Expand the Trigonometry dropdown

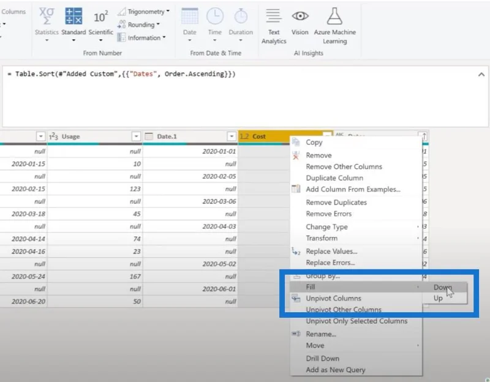pos(168,11)
